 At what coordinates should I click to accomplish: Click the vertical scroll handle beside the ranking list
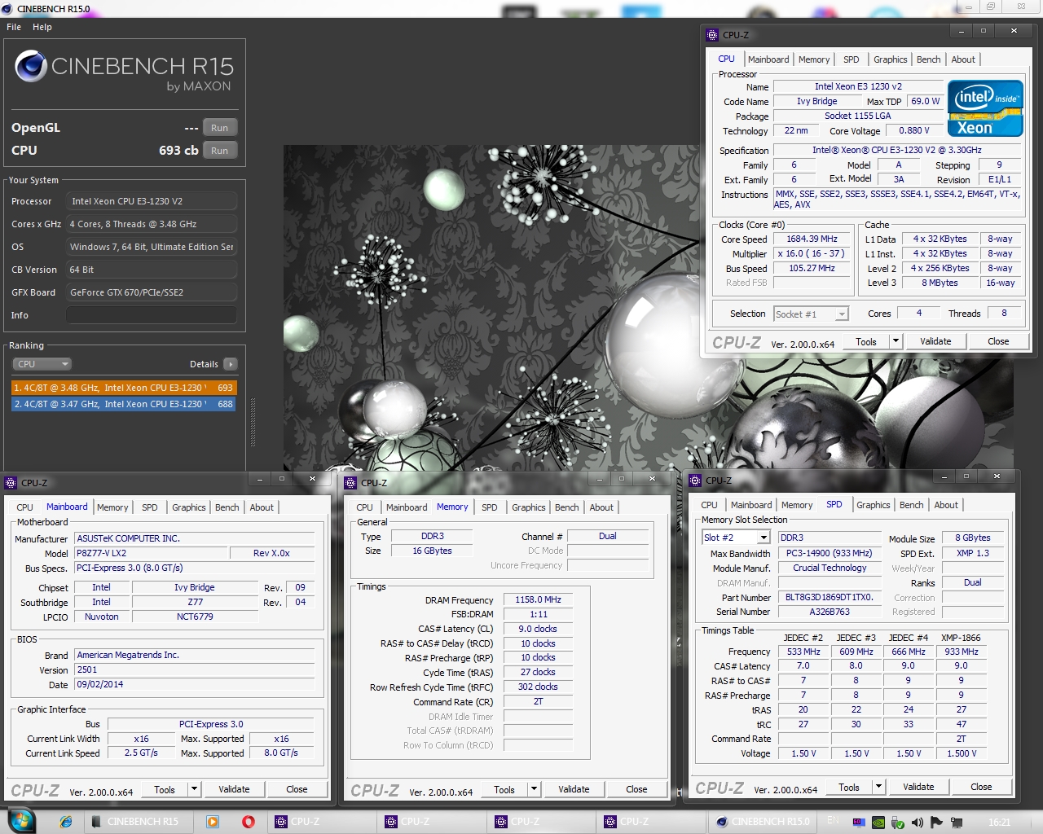253,422
